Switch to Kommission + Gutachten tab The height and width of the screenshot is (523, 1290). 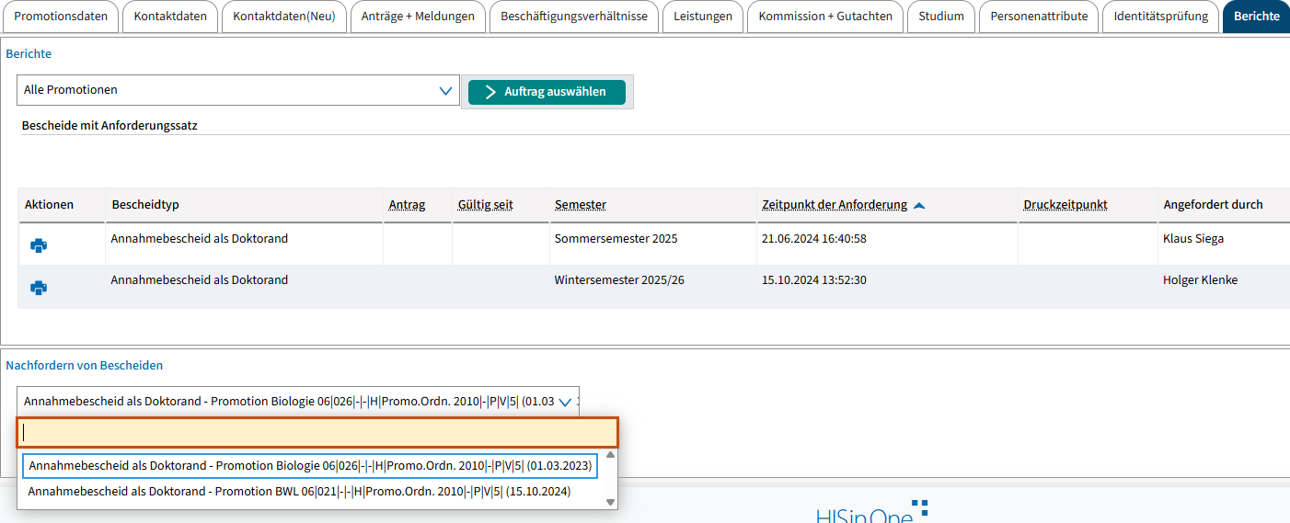(825, 17)
